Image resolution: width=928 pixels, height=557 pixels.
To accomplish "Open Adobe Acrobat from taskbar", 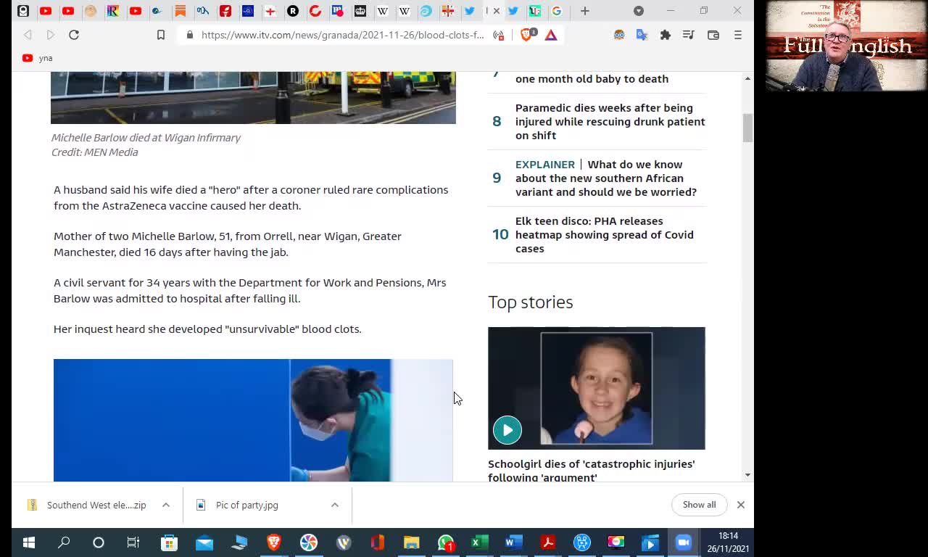I will point(547,542).
